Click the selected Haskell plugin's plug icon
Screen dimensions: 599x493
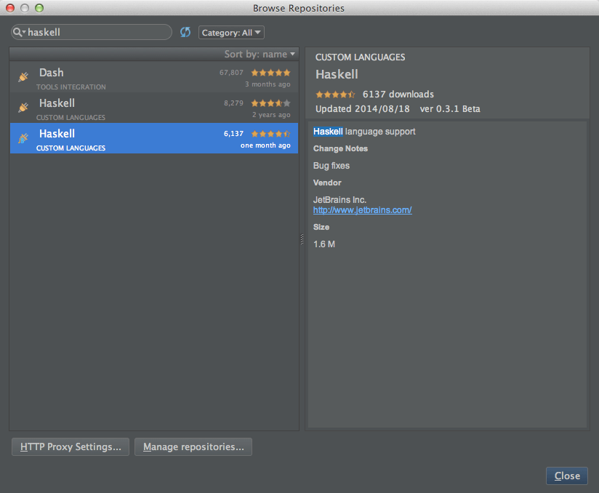23,137
